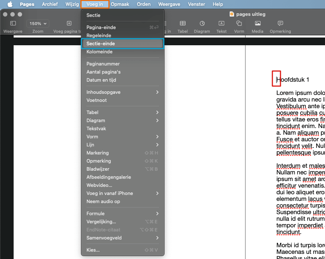The width and height of the screenshot is (325, 259).
Task: Insert Aantal pagina's
Action: click(123, 72)
